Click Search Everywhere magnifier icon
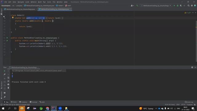 click(188, 6)
